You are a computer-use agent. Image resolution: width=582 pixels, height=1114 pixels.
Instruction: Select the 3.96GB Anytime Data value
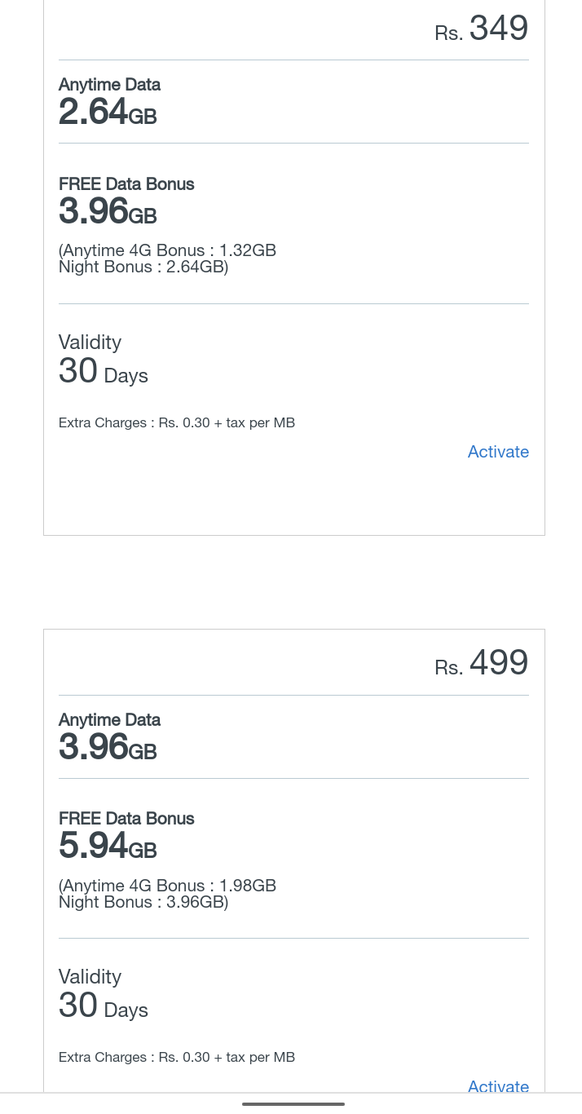pos(108,747)
